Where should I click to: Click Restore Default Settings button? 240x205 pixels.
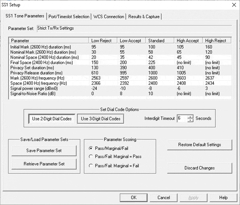pyautogui.click(x=200, y=145)
